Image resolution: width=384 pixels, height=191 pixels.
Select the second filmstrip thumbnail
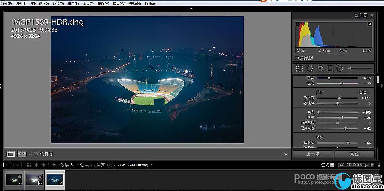coord(35,180)
